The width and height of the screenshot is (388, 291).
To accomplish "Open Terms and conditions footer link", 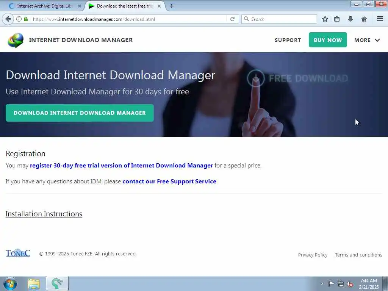I will coord(358,255).
